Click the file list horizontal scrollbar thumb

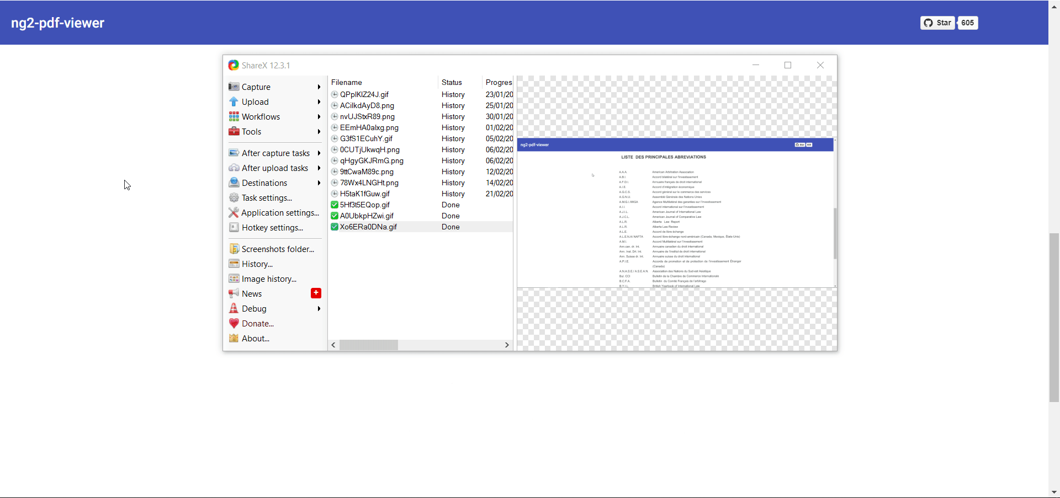click(368, 345)
